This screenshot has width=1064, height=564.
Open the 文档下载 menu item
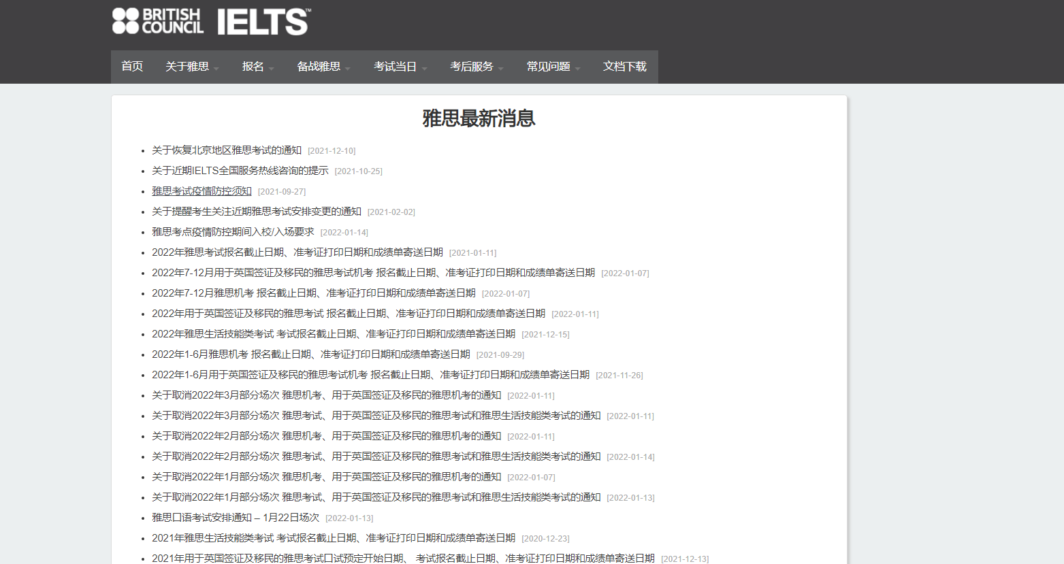click(x=624, y=67)
